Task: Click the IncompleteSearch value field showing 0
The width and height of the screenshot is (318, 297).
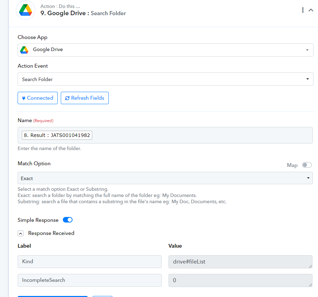Action: 240,280
